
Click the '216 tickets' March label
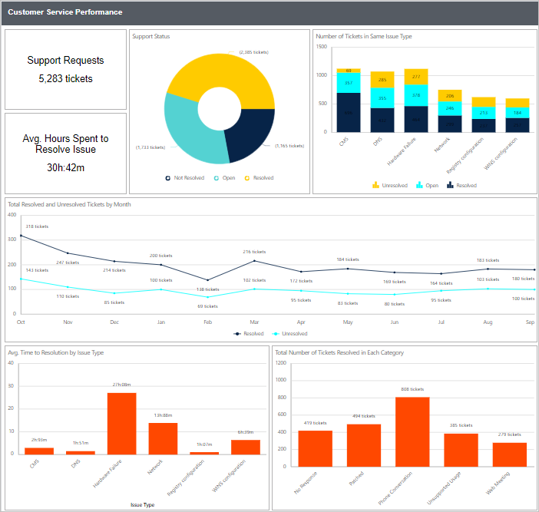click(254, 252)
